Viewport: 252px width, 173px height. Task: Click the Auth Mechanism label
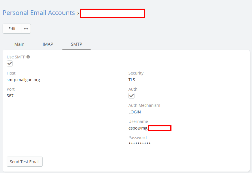144,105
